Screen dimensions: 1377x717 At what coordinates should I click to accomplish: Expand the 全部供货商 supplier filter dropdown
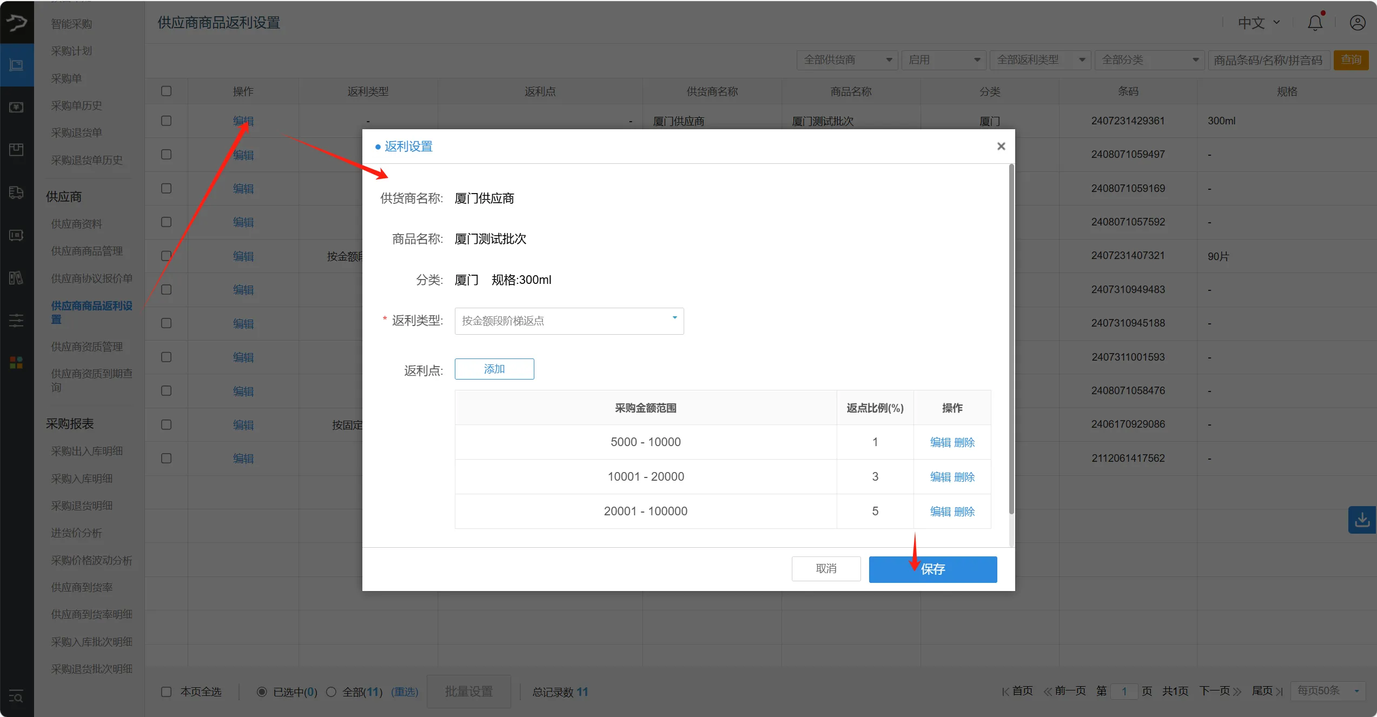(x=847, y=60)
